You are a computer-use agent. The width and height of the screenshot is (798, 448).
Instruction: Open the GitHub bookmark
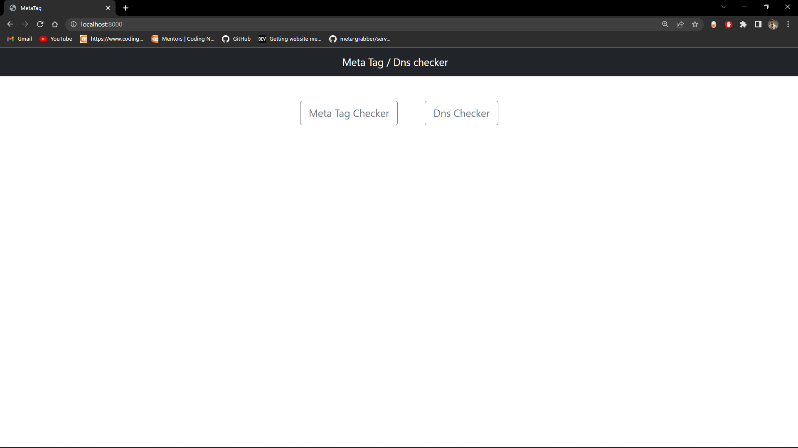point(236,39)
